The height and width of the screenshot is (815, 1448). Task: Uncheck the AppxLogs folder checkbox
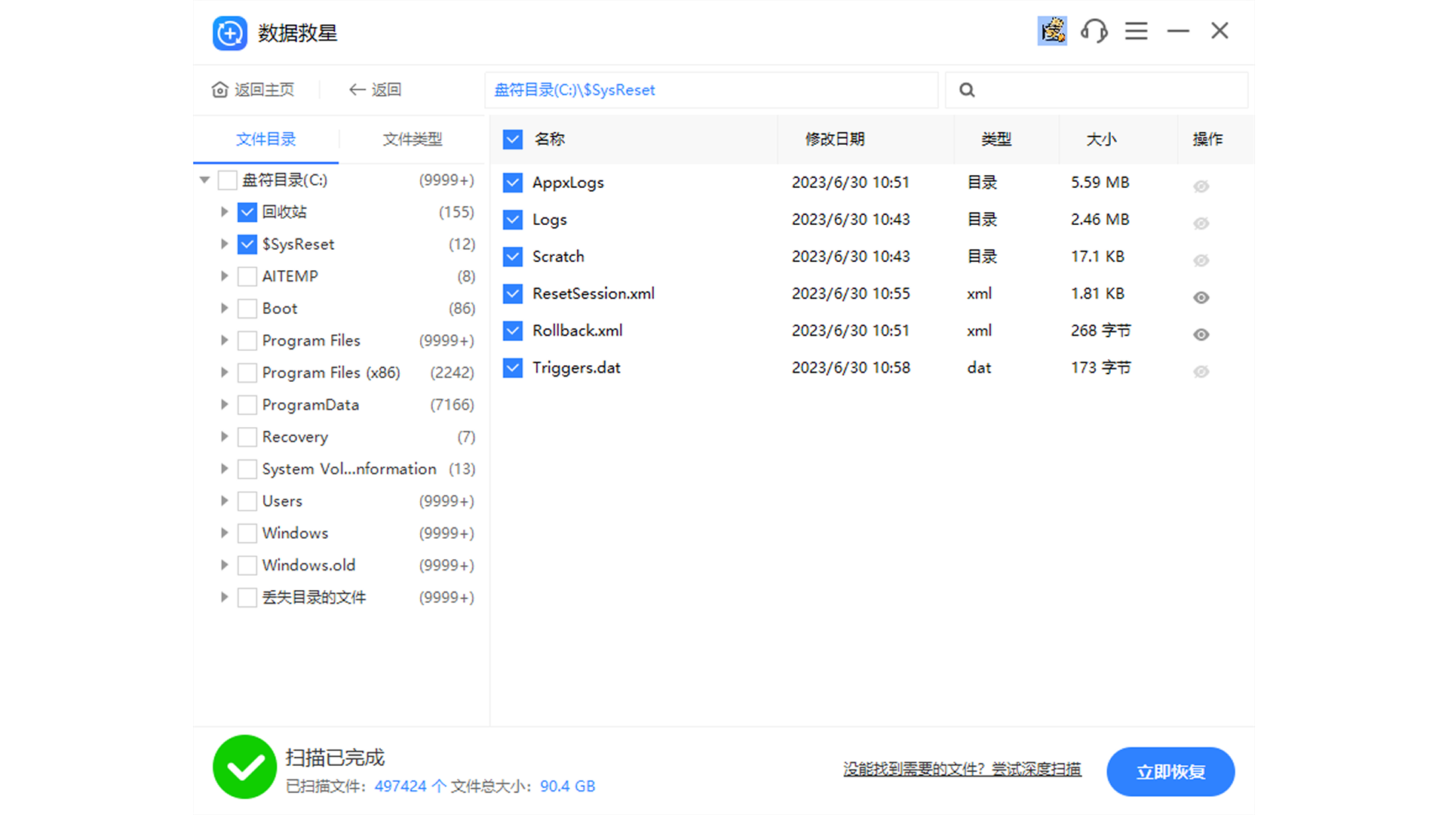[x=513, y=183]
